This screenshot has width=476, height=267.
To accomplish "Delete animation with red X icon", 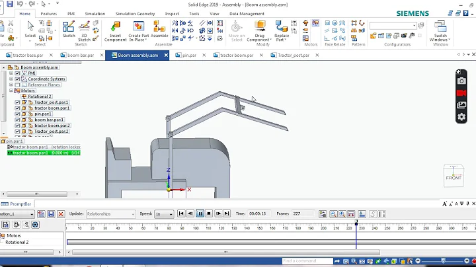I will click(61, 214).
